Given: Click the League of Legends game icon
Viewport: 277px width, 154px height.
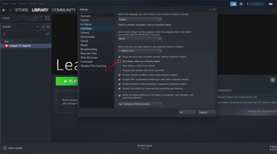Looking at the screenshot, I should (x=6, y=46).
